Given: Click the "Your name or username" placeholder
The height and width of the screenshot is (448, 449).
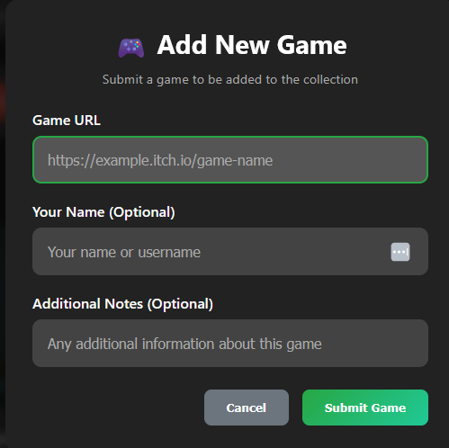Looking at the screenshot, I should [124, 252].
